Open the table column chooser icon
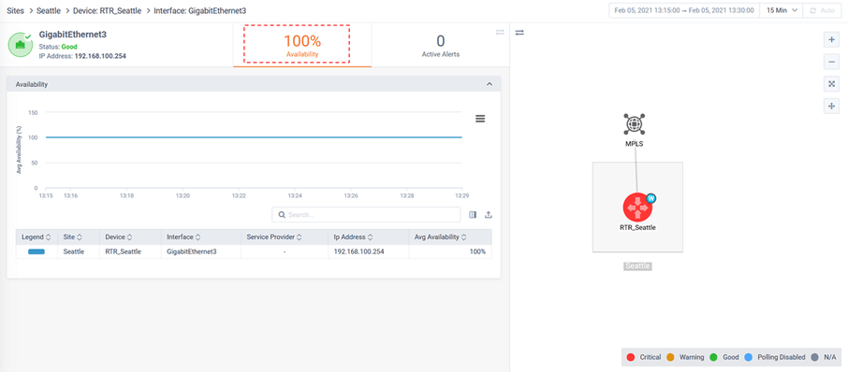848x372 pixels. pyautogui.click(x=473, y=215)
